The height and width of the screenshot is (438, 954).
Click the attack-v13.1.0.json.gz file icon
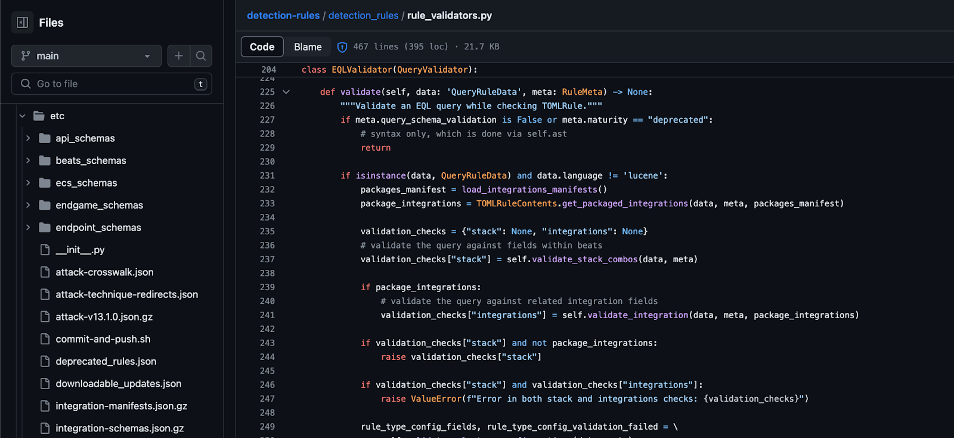(45, 317)
